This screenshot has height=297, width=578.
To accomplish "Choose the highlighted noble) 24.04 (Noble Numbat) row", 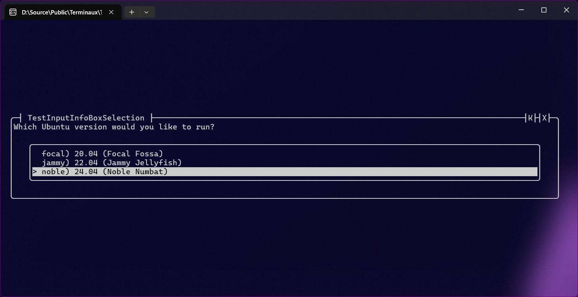I will [285, 171].
